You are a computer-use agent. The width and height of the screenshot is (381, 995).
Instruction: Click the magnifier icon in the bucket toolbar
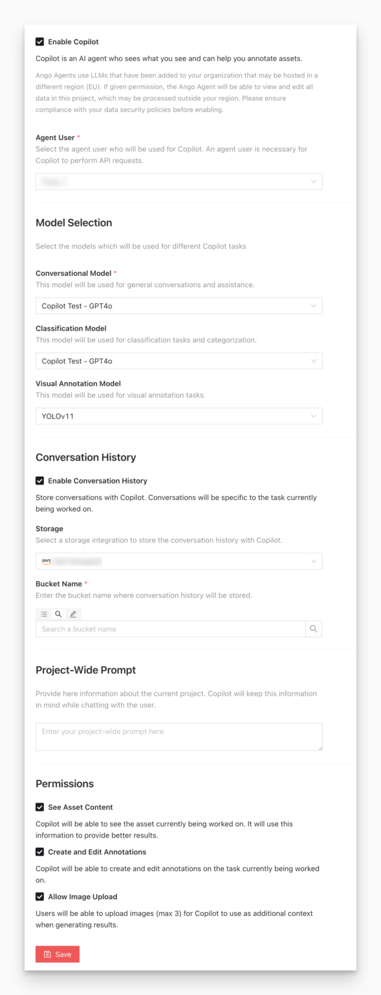click(58, 613)
